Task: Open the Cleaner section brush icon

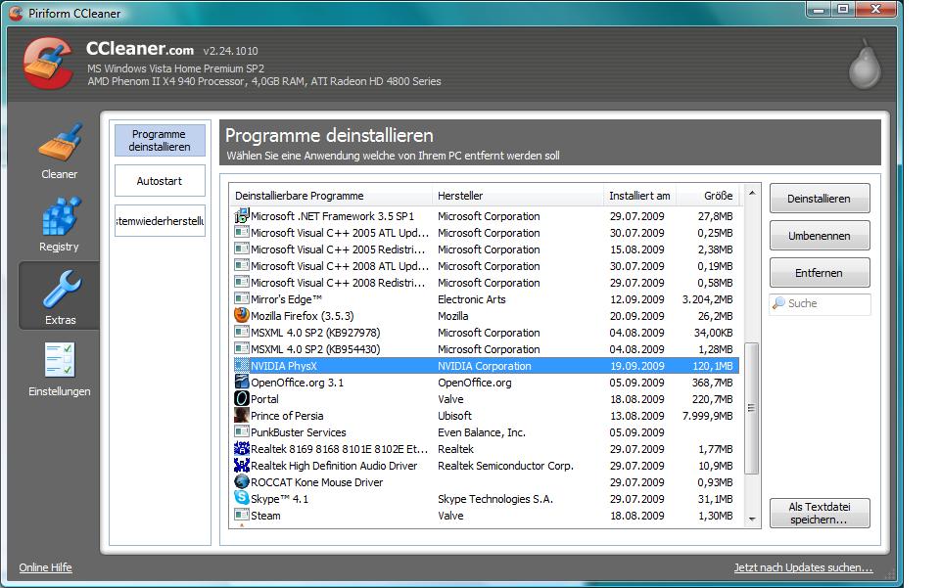Action: 60,142
